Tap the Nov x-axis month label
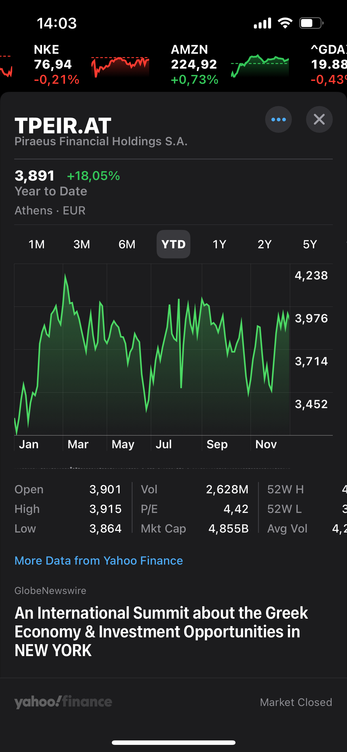The height and width of the screenshot is (752, 347). [266, 444]
